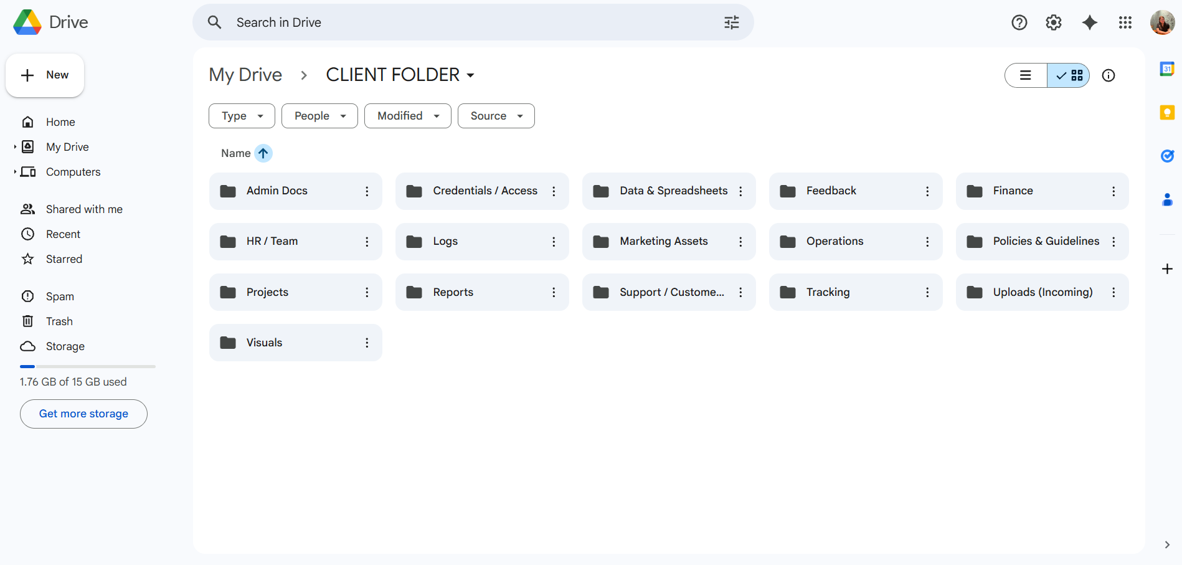Open the Gemini sparkle icon
Viewport: 1182px width, 565px height.
[x=1089, y=22]
